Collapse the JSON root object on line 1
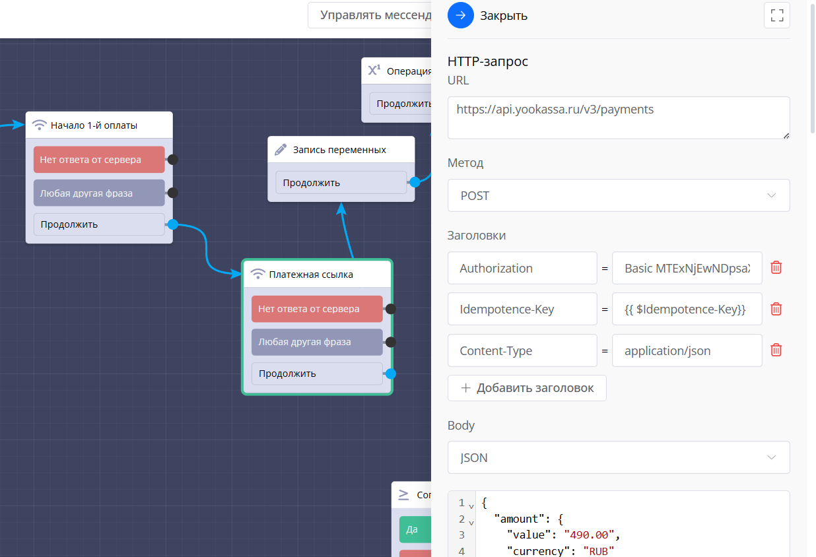 (x=471, y=506)
